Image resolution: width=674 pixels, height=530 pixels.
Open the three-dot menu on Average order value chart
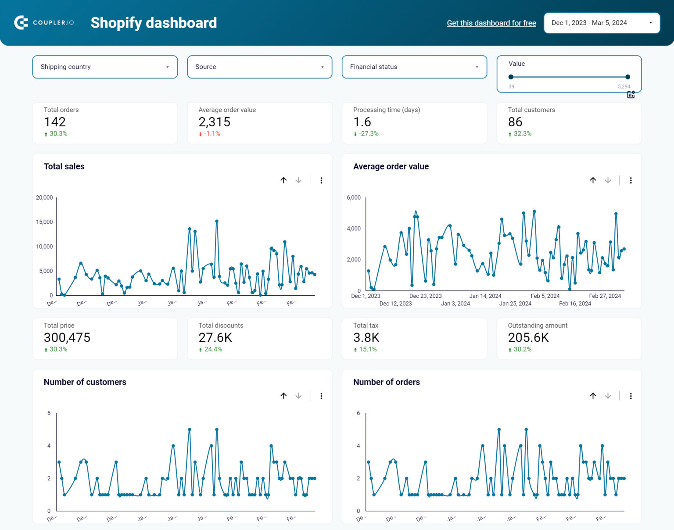(631, 180)
